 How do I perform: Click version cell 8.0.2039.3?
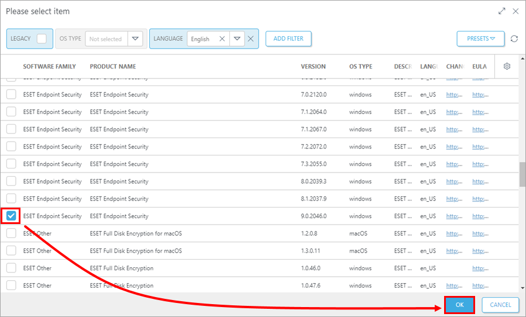(314, 181)
